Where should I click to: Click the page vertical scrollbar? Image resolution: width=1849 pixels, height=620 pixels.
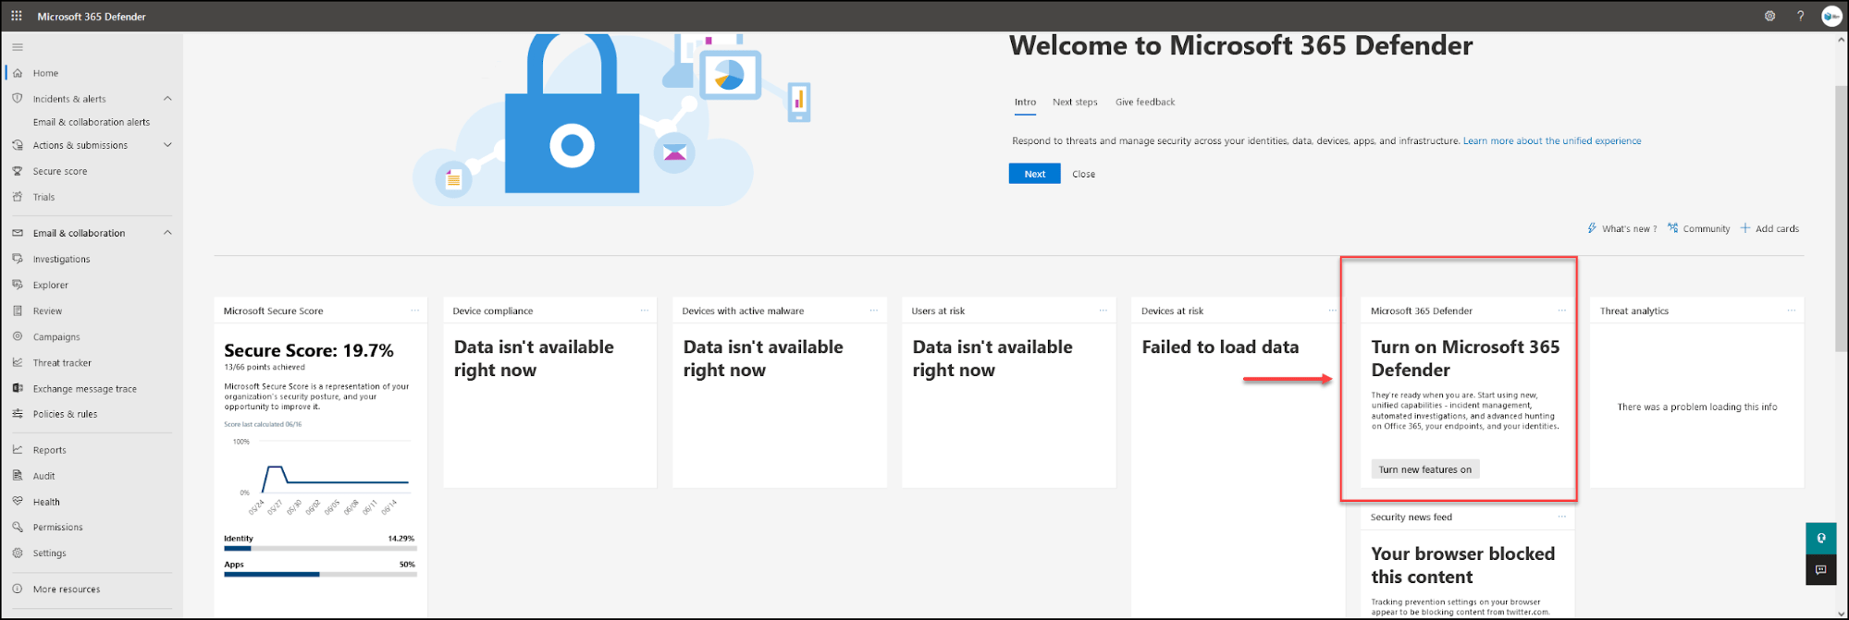pyautogui.click(x=1841, y=218)
